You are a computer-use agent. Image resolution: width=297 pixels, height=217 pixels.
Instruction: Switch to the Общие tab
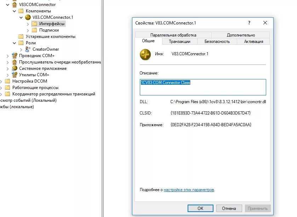pyautogui.click(x=148, y=41)
